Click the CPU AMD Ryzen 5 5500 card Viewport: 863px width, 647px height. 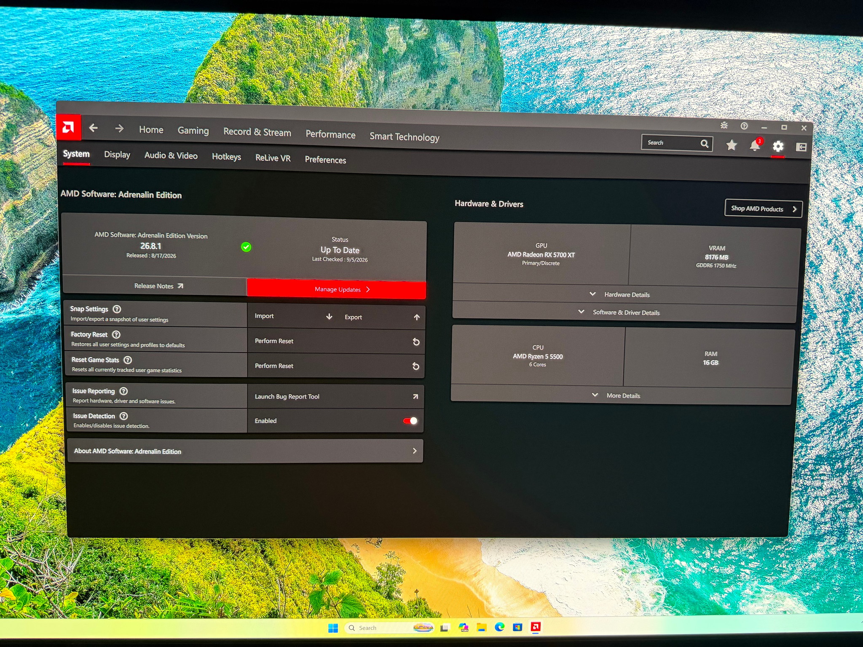click(x=538, y=356)
